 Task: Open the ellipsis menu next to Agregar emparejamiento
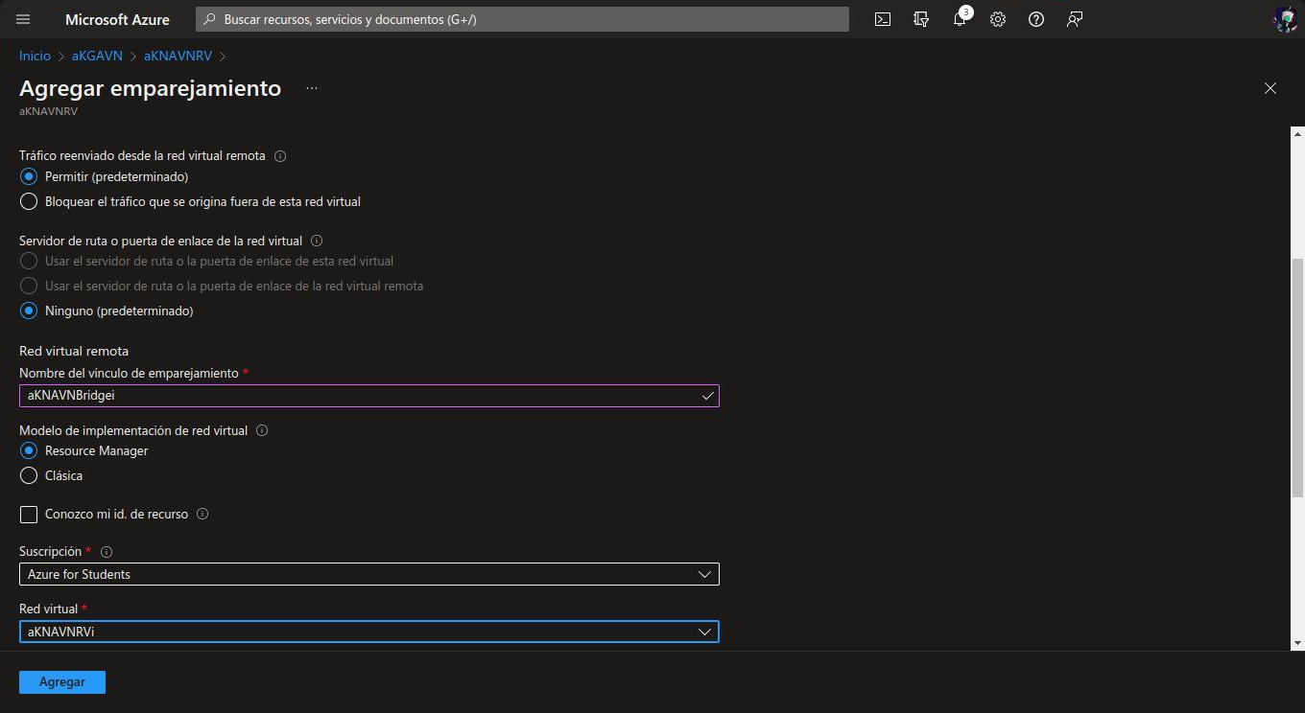pyautogui.click(x=311, y=88)
